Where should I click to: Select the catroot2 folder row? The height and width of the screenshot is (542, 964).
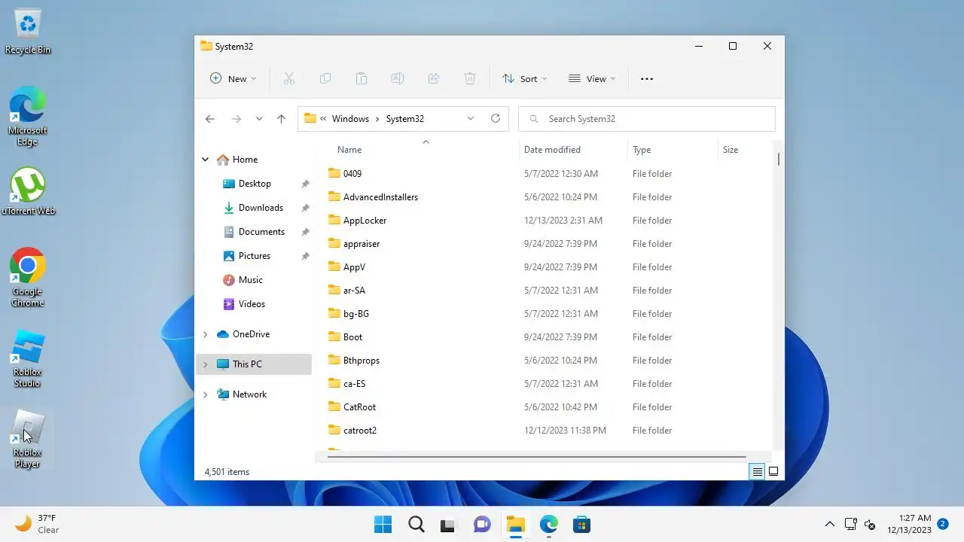(x=548, y=431)
